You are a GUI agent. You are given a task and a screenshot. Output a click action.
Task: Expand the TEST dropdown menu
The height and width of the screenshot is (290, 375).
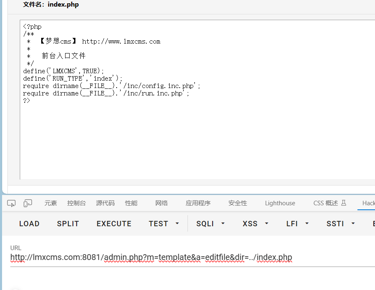164,224
